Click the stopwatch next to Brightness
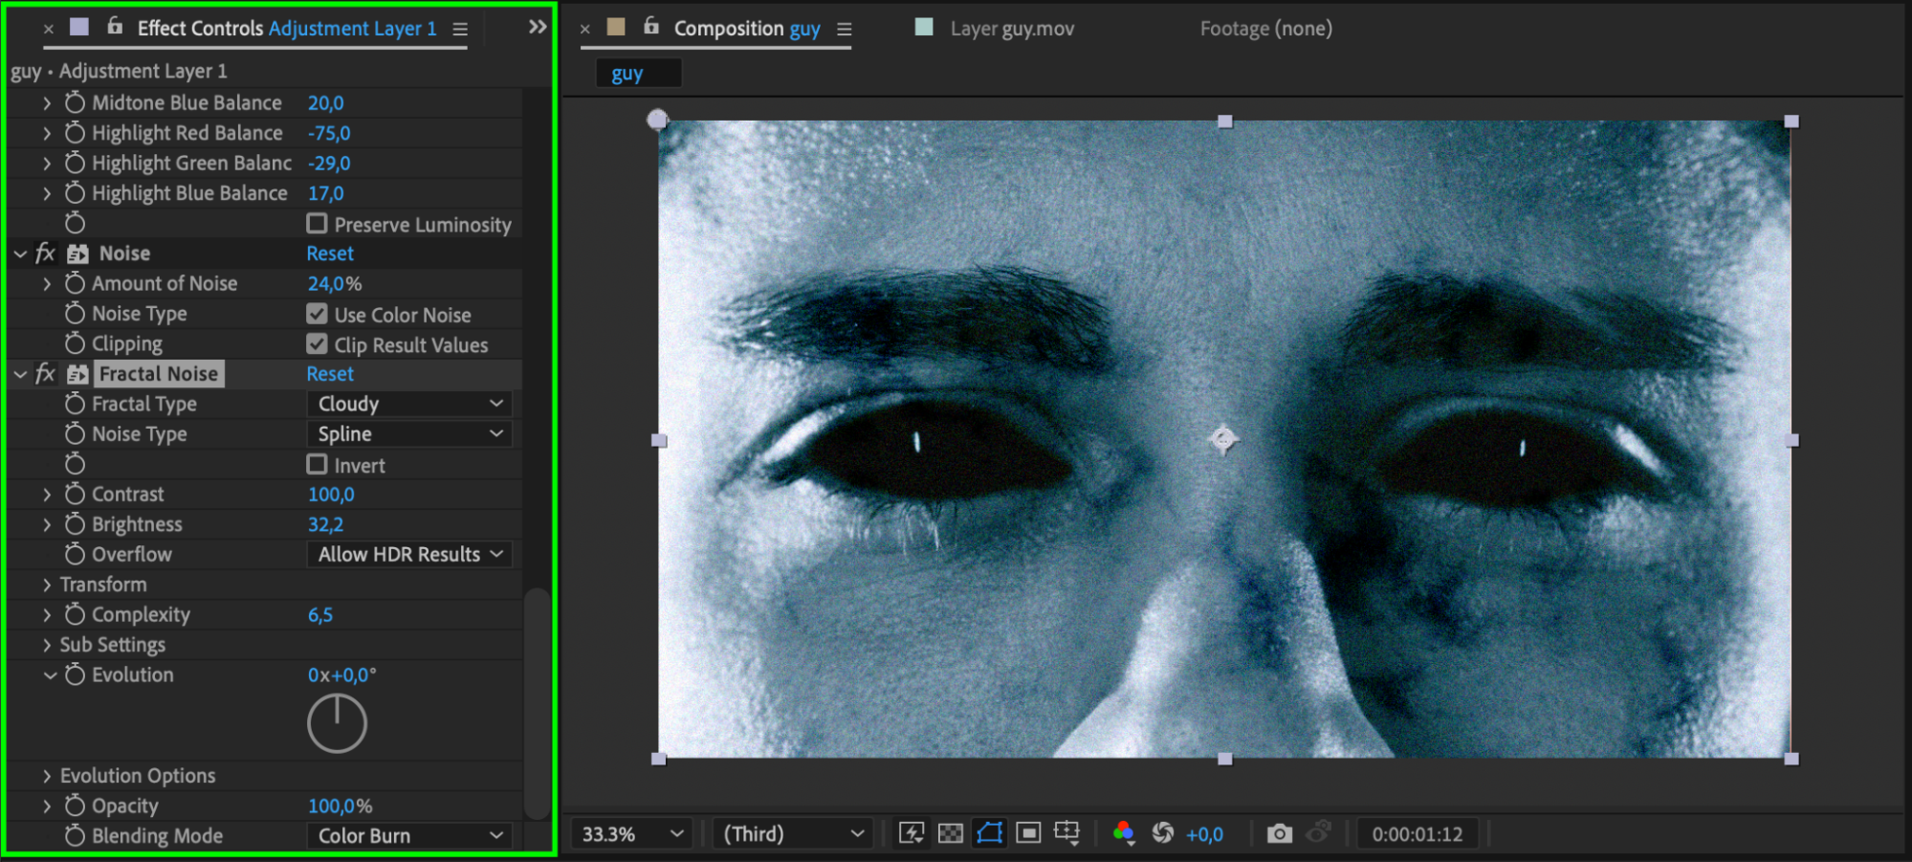1912x862 pixels. tap(75, 524)
